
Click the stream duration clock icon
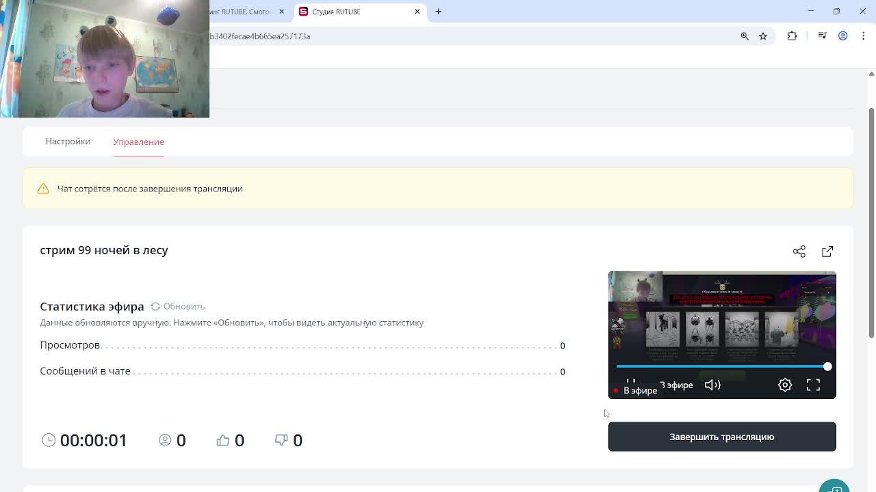point(49,440)
